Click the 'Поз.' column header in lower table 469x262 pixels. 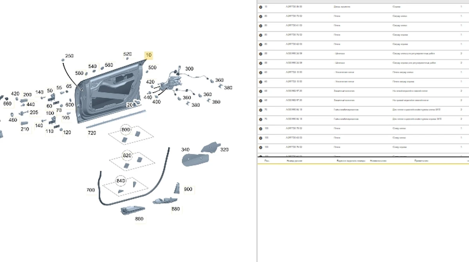point(267,161)
